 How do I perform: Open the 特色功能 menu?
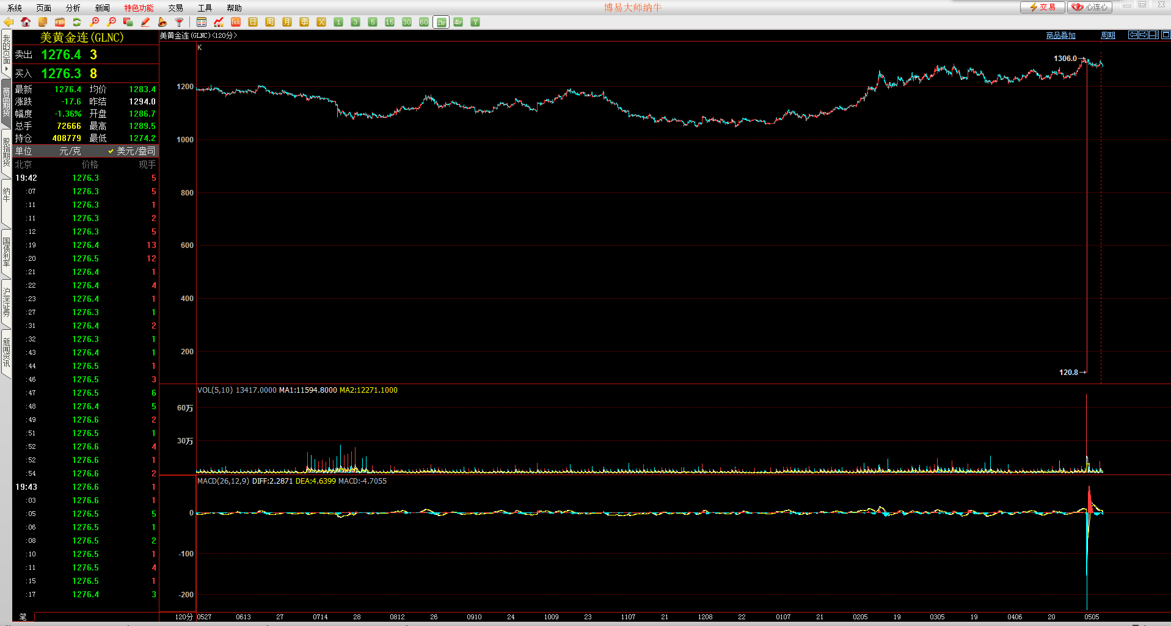139,8
